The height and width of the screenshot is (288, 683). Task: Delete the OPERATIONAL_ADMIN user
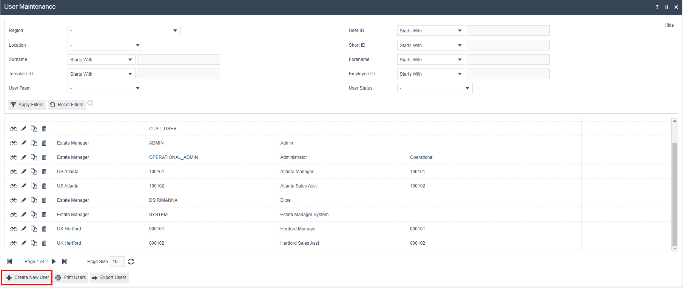[x=44, y=157]
